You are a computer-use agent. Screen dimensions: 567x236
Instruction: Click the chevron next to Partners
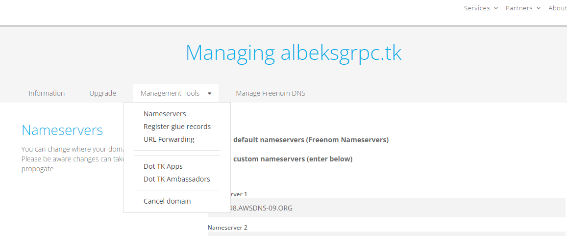point(539,8)
